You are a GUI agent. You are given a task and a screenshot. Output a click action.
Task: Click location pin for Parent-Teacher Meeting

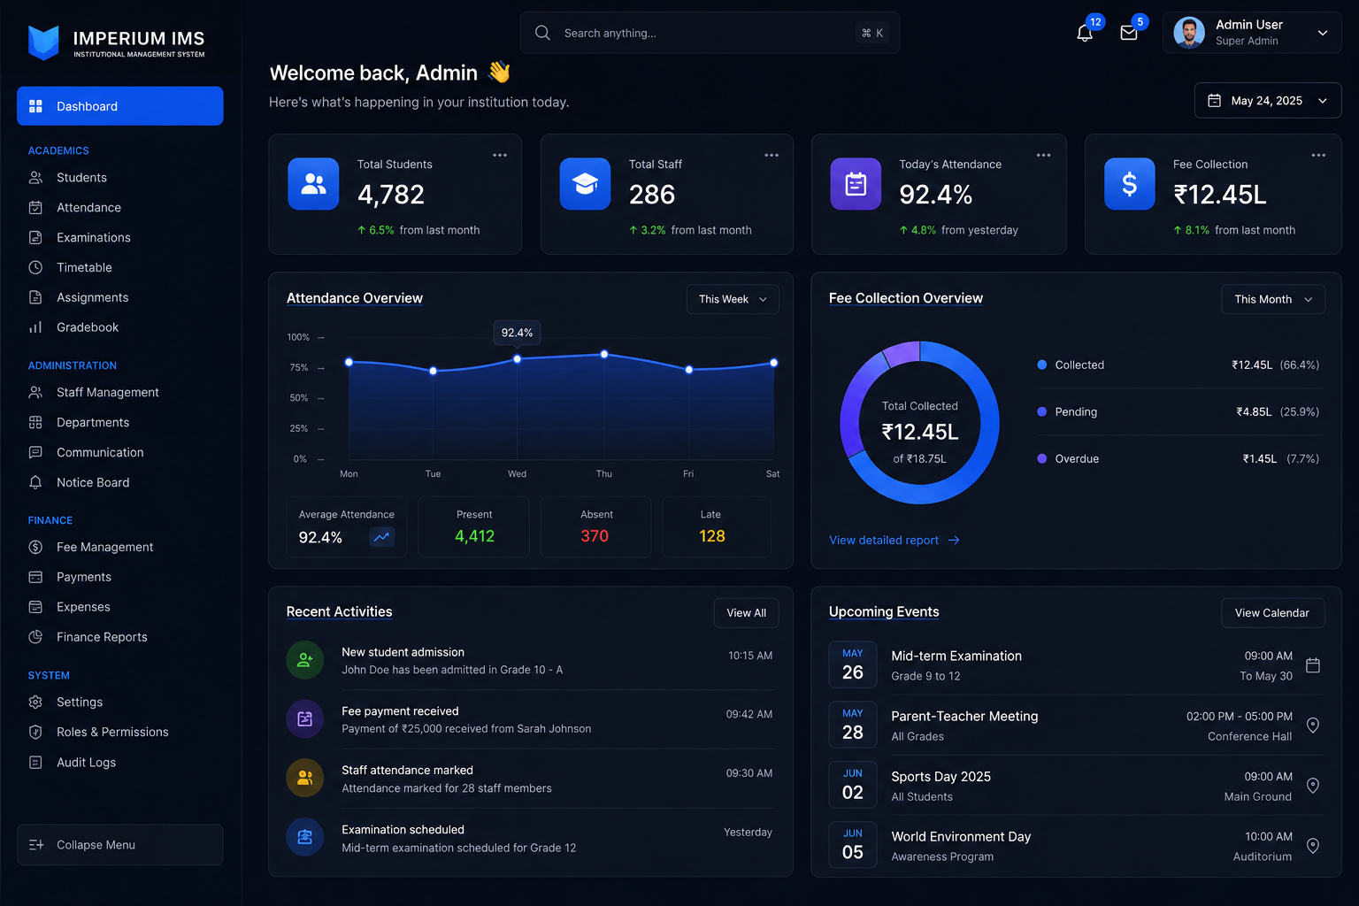1313,726
